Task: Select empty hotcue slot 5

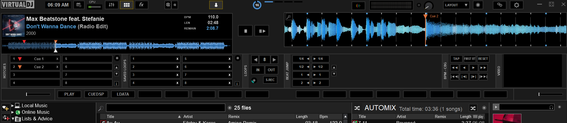Action: coord(87,59)
